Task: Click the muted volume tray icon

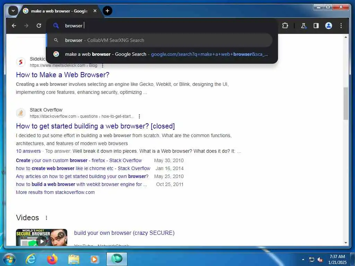Action: coord(320,260)
